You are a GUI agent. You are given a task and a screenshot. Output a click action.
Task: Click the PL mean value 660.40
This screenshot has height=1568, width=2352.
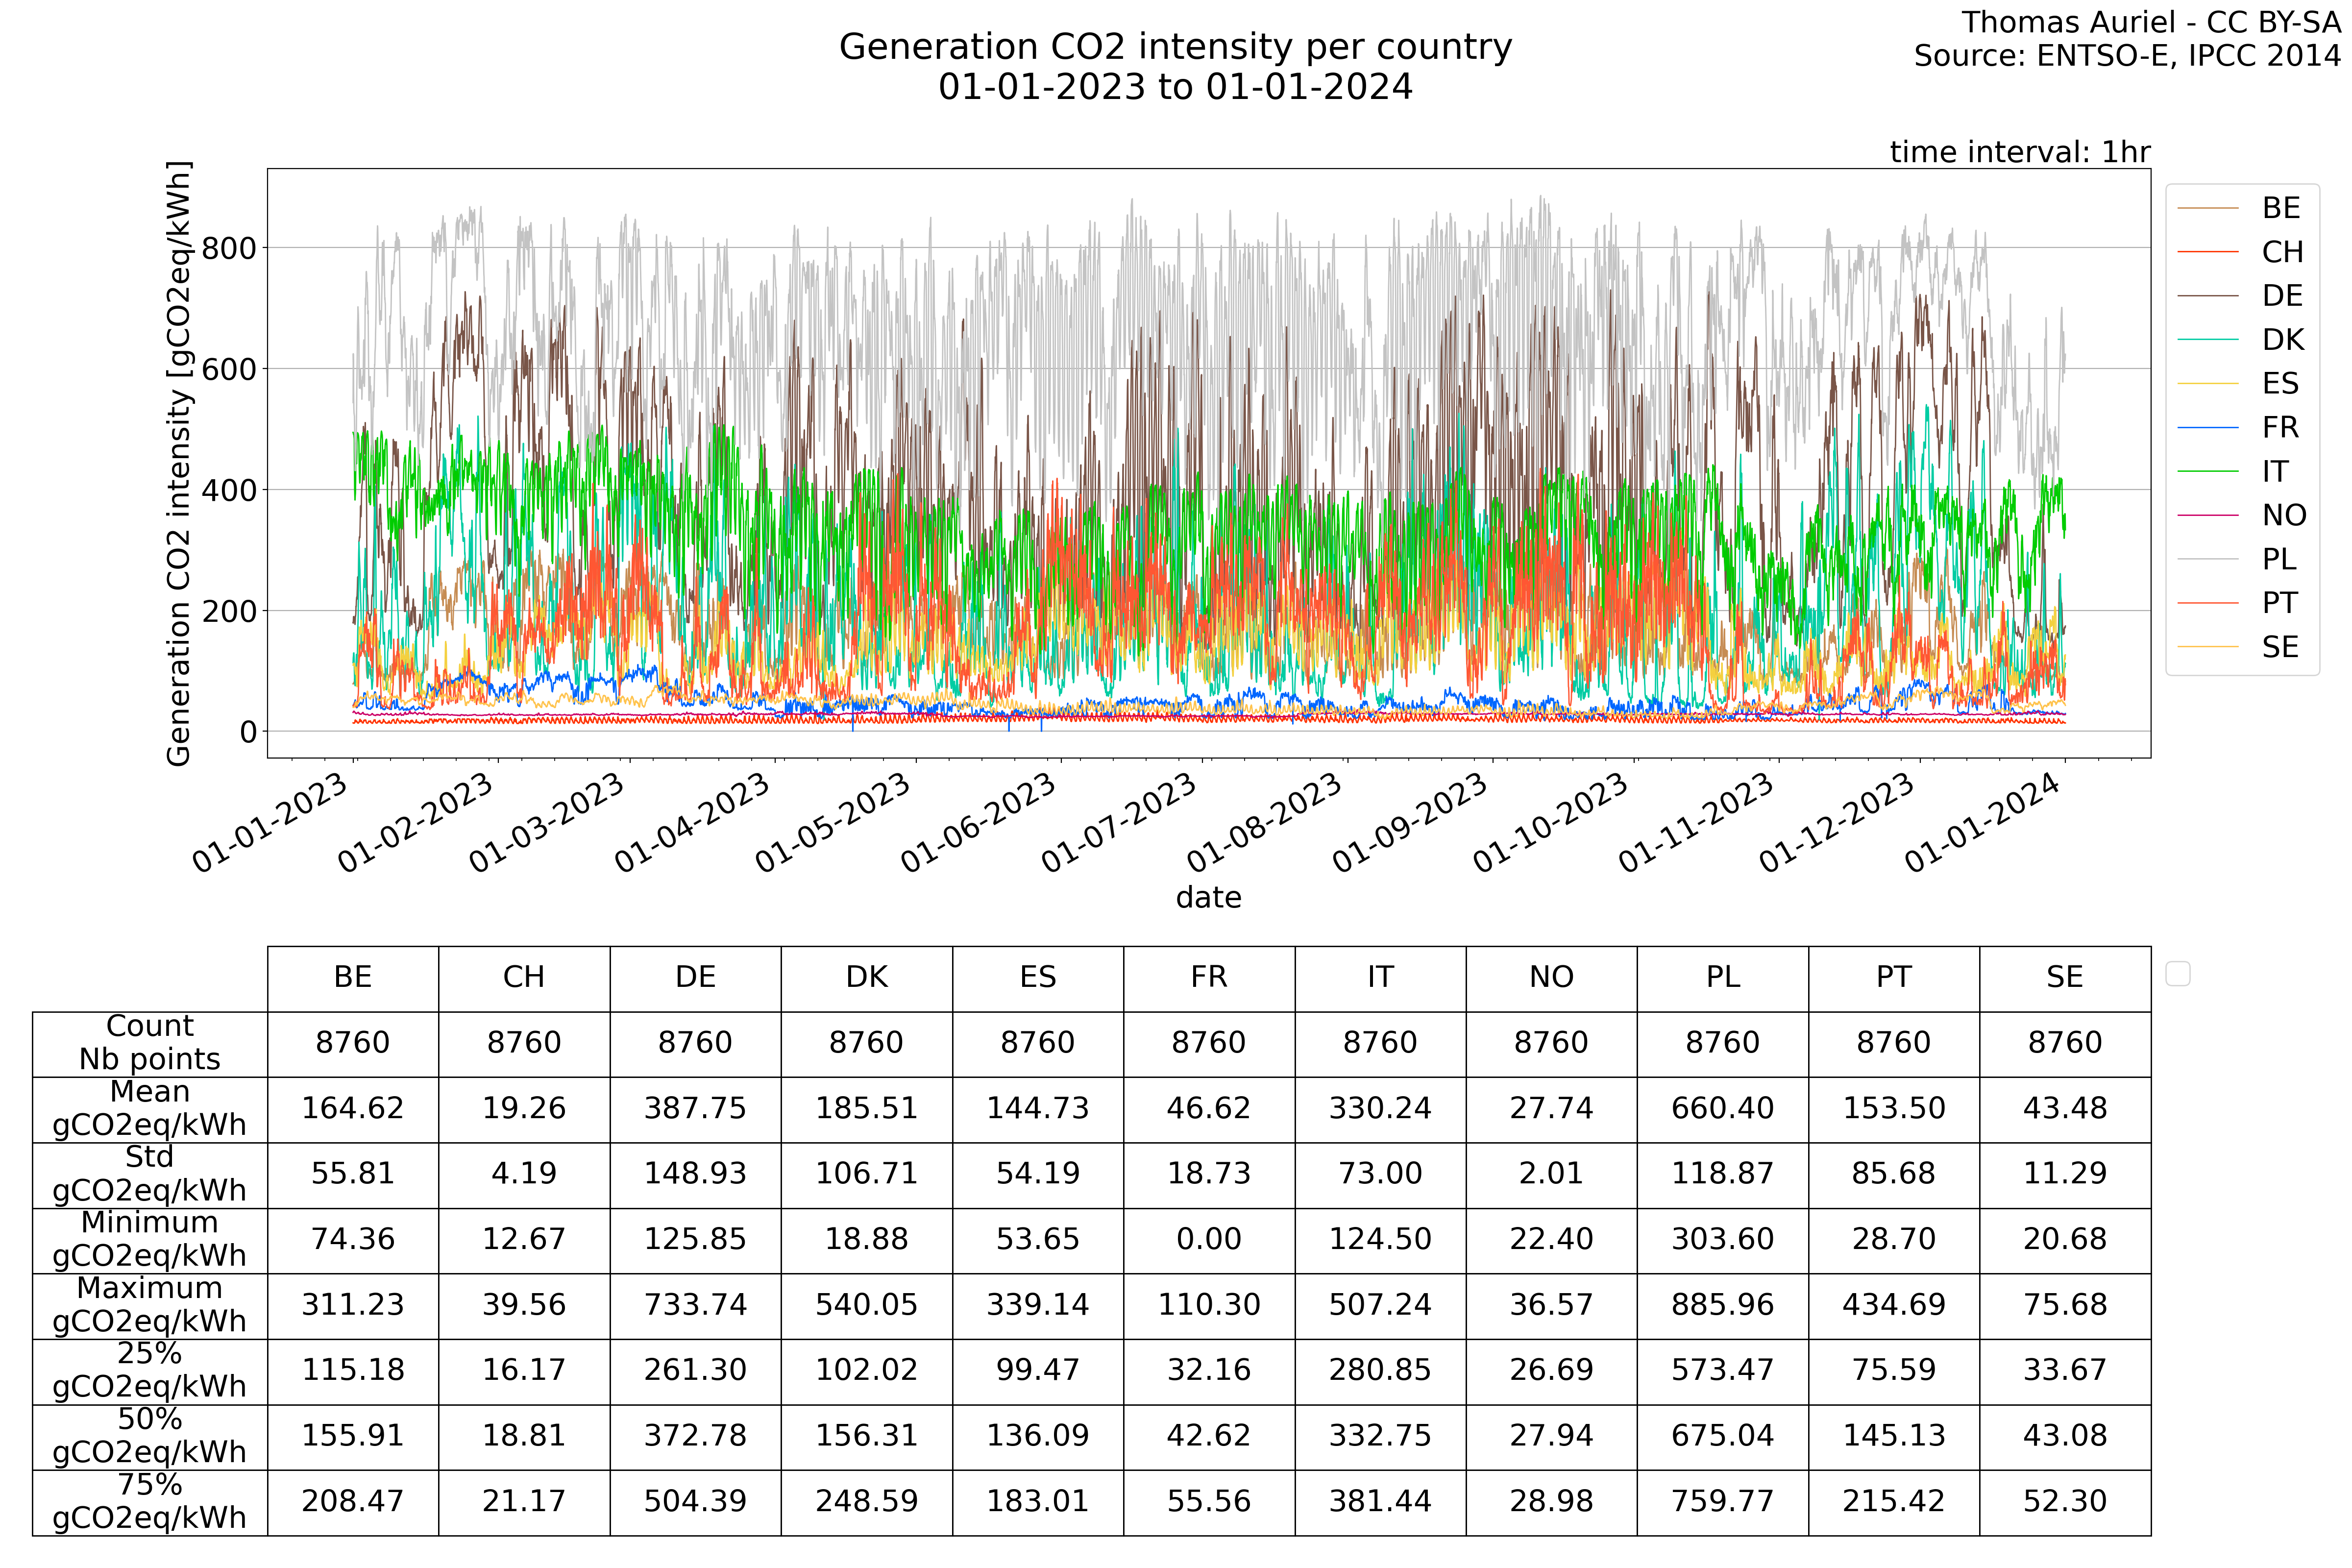1722,1108
